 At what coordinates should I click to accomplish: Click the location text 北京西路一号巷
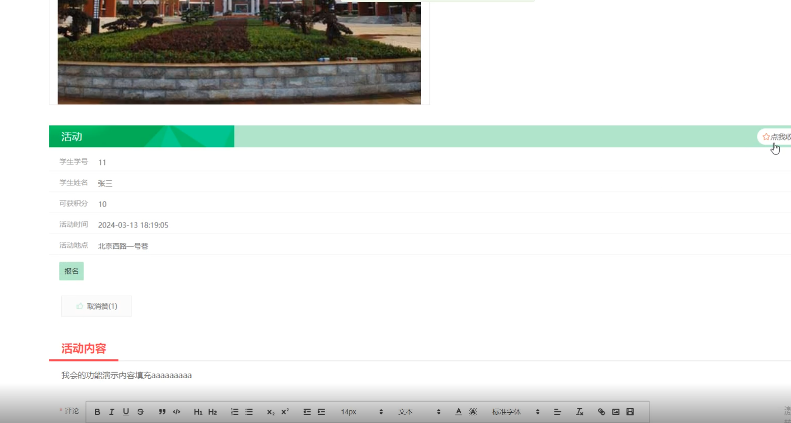coord(123,246)
